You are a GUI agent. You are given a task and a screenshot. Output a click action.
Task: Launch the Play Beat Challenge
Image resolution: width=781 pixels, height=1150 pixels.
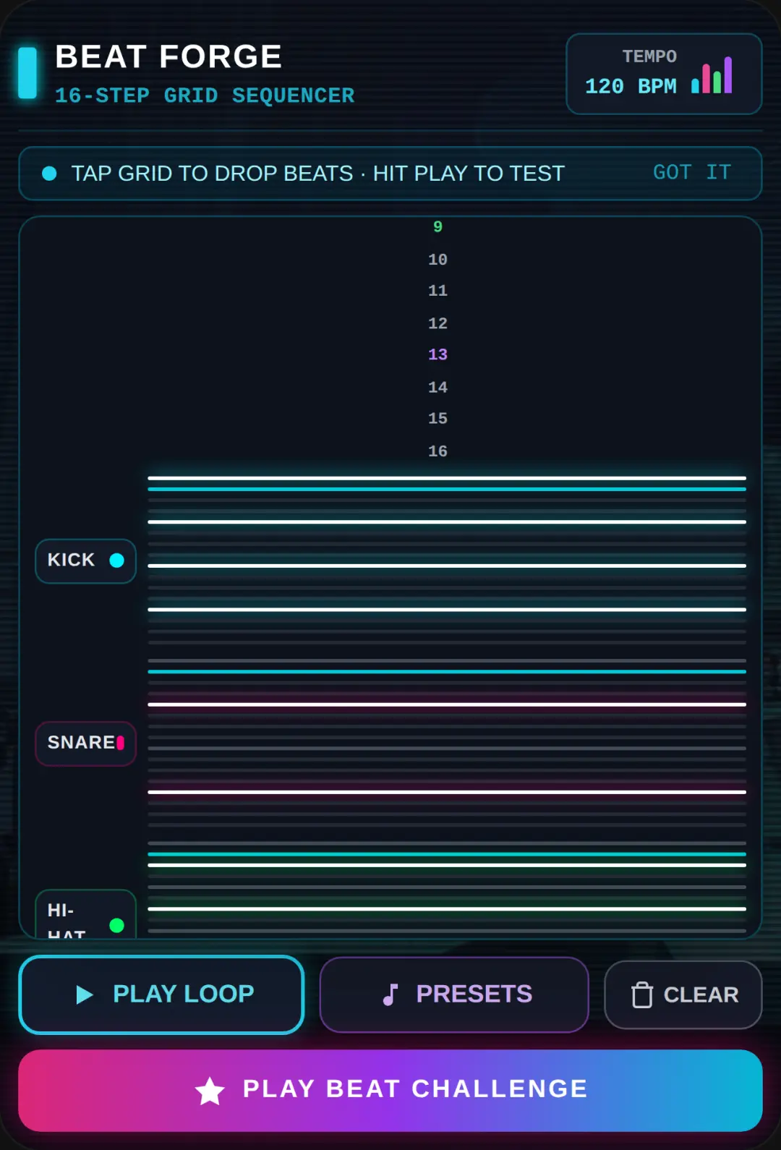click(390, 1090)
